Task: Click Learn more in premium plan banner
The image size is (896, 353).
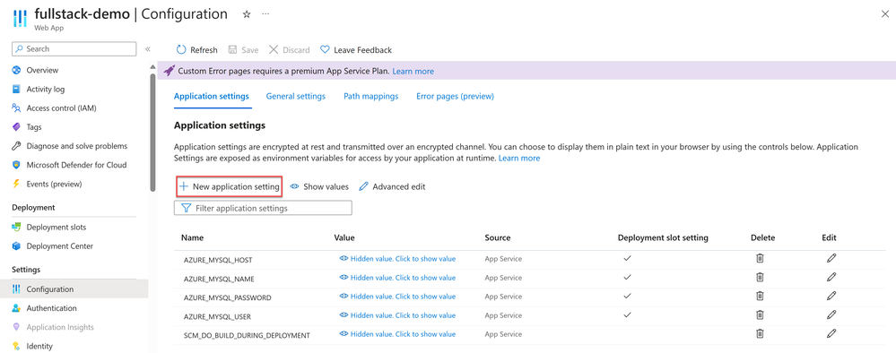Action: pos(413,72)
